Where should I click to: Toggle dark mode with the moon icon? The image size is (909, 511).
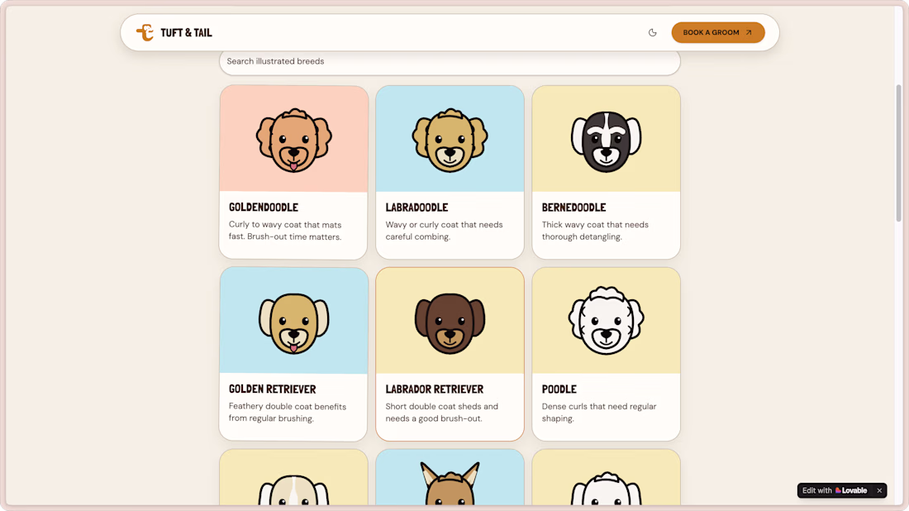click(652, 32)
